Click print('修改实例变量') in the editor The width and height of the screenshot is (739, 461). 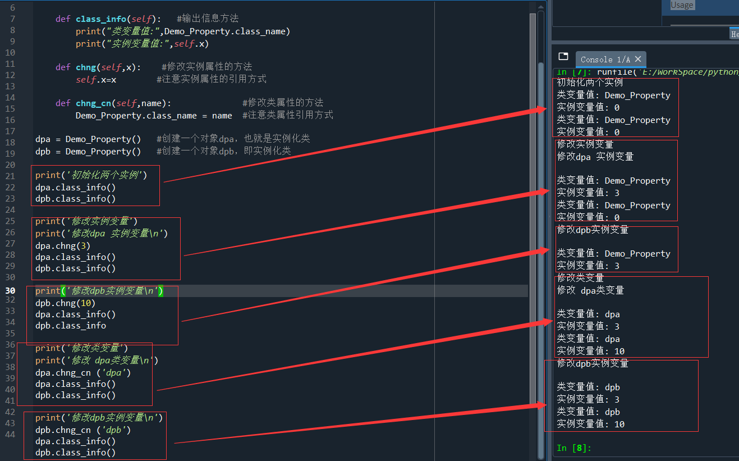(x=86, y=221)
